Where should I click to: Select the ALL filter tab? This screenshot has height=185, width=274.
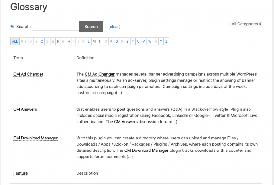click(15, 41)
